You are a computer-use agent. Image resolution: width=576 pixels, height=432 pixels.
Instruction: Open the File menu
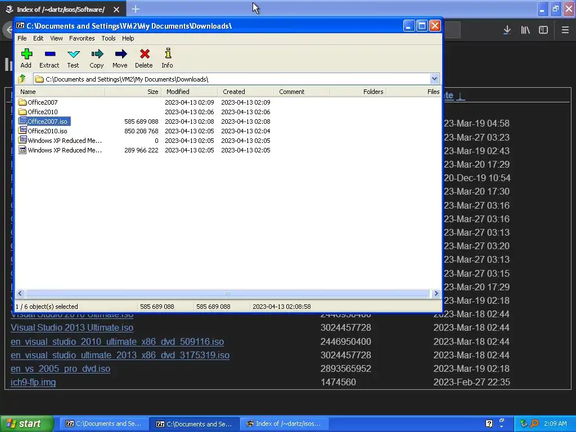coord(22,38)
